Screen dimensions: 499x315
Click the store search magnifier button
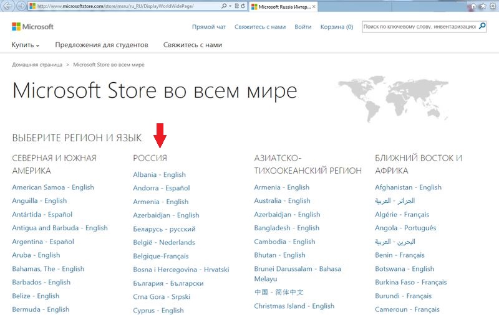pyautogui.click(x=482, y=26)
